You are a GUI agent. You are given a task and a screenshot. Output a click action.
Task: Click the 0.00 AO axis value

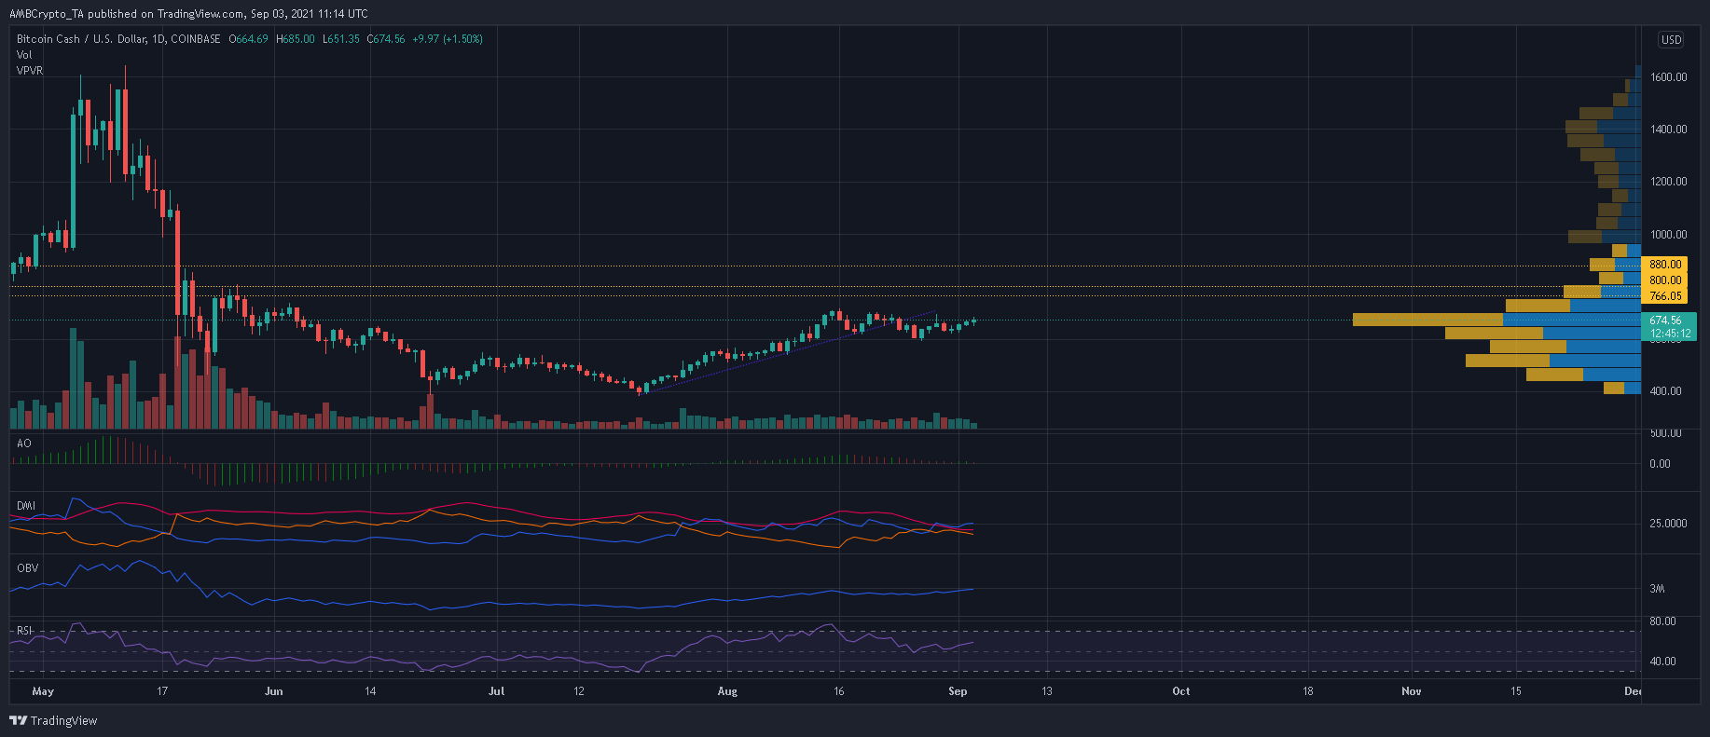tap(1660, 464)
